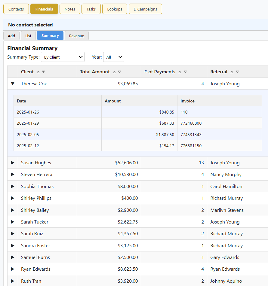Switch to the List sub-tab
The width and height of the screenshot is (268, 286).
click(x=28, y=36)
